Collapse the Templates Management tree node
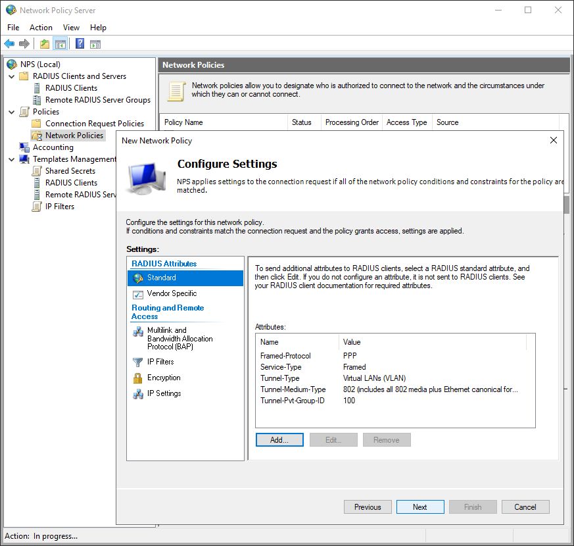The image size is (574, 546). point(12,159)
